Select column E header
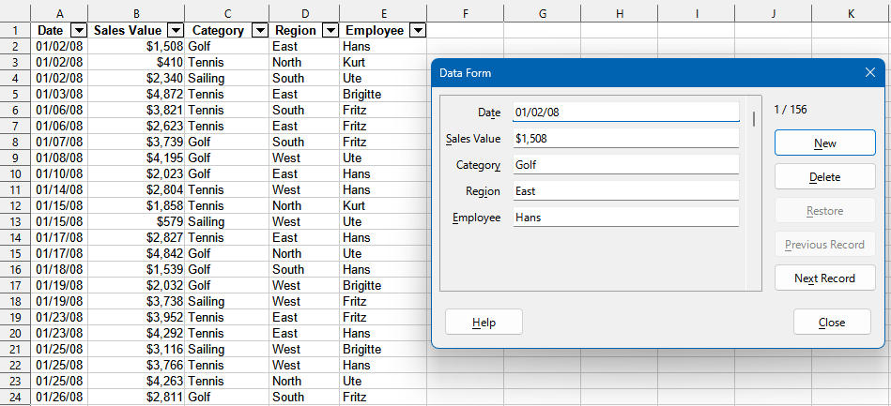Image resolution: width=891 pixels, height=406 pixels. click(383, 14)
